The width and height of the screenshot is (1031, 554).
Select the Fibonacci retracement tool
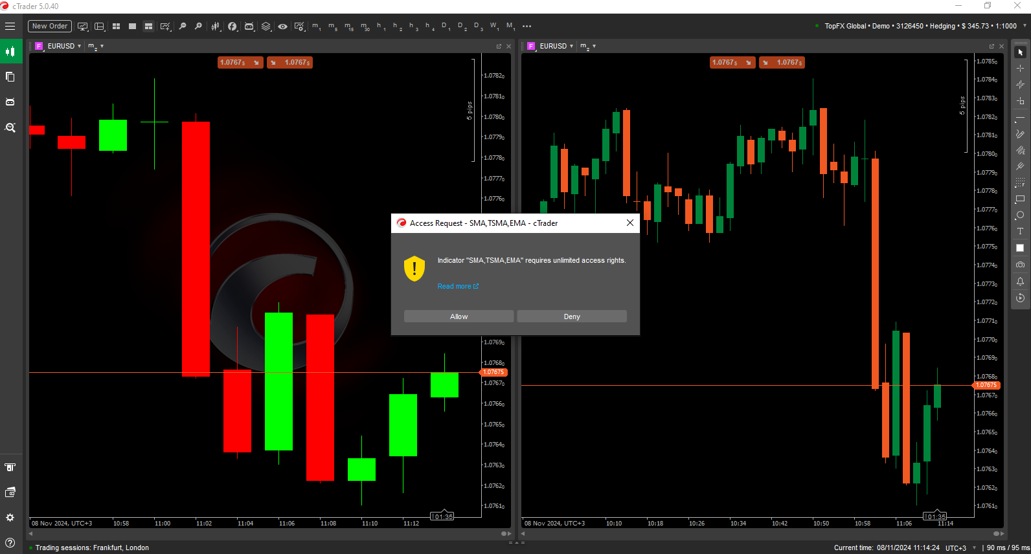(1020, 183)
